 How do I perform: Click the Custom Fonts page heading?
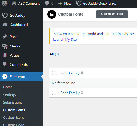71,14
